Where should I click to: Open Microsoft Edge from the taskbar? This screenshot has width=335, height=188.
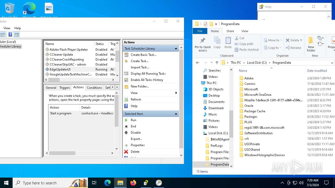(108, 183)
